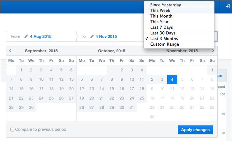Image resolution: width=232 pixels, height=142 pixels.
Task: Click the sign-out icon in top bar
Action: (227, 6)
